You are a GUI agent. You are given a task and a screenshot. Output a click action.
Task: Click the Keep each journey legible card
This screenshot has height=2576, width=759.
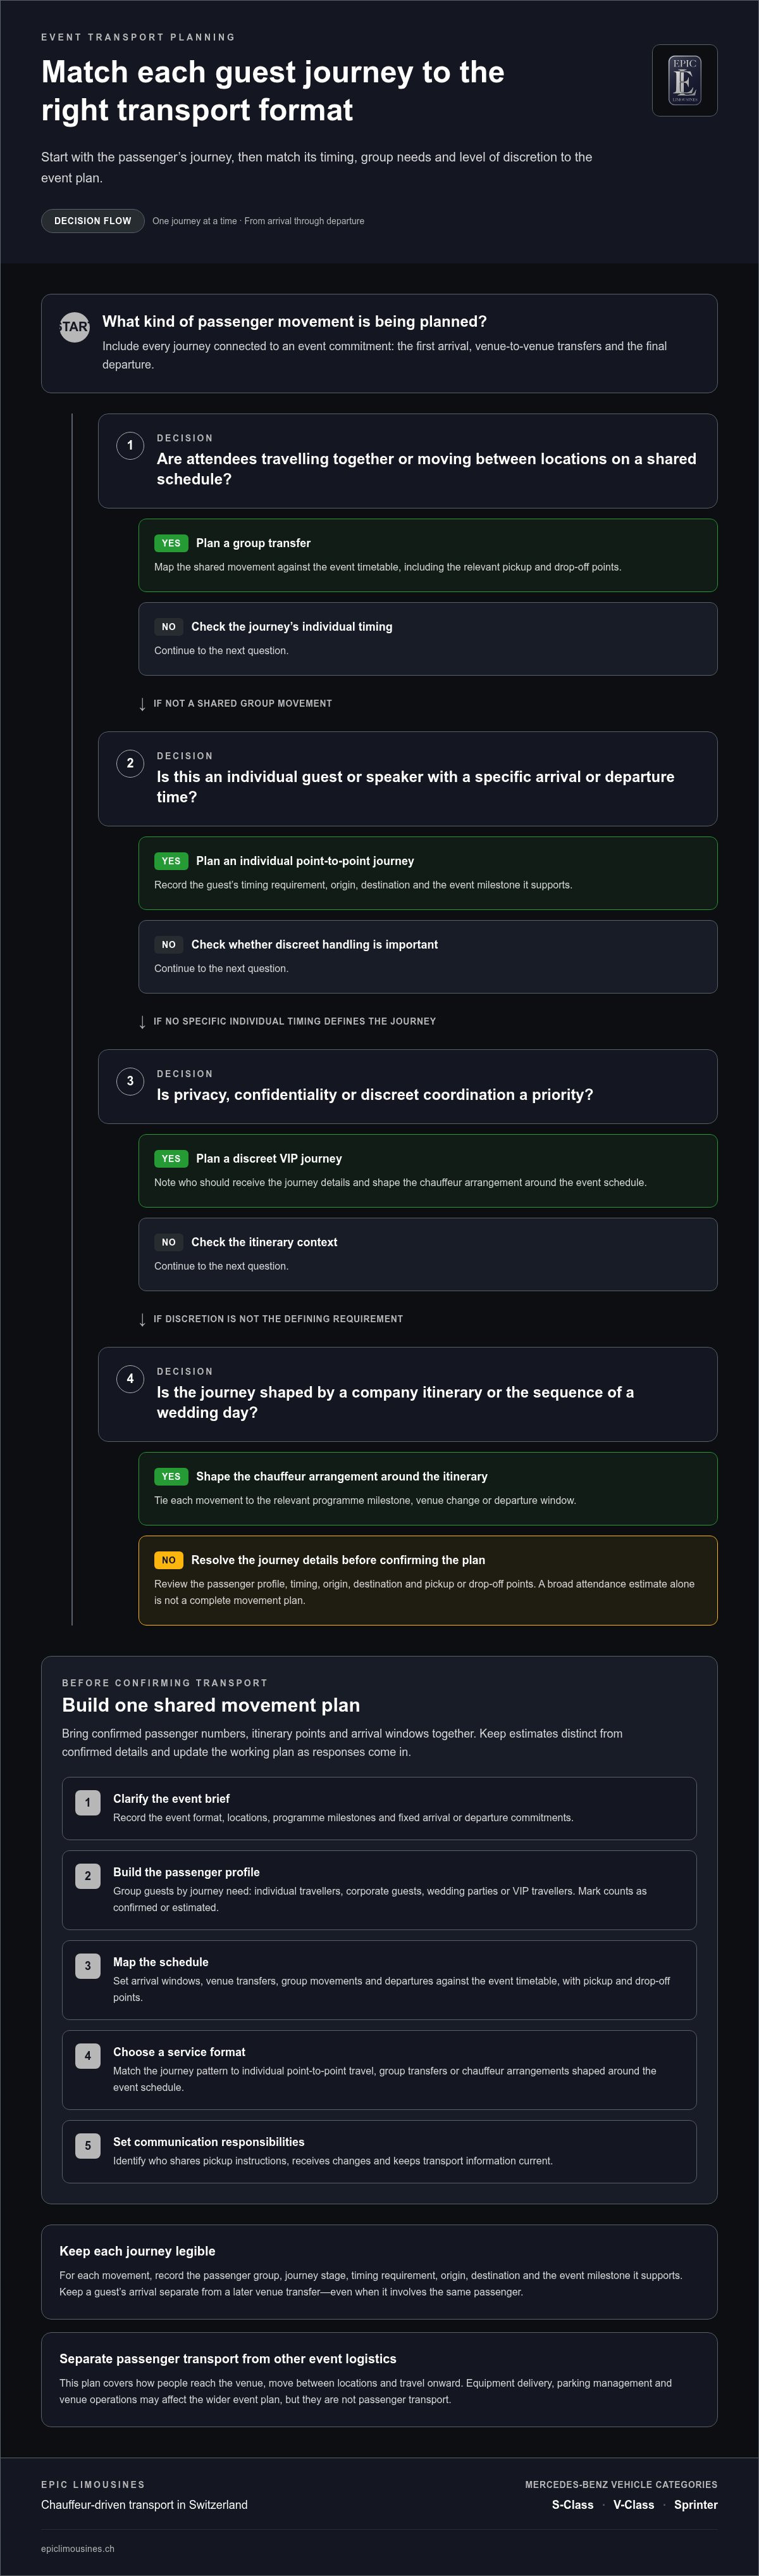(378, 2272)
